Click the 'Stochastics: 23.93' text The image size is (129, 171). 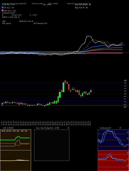point(9,13)
